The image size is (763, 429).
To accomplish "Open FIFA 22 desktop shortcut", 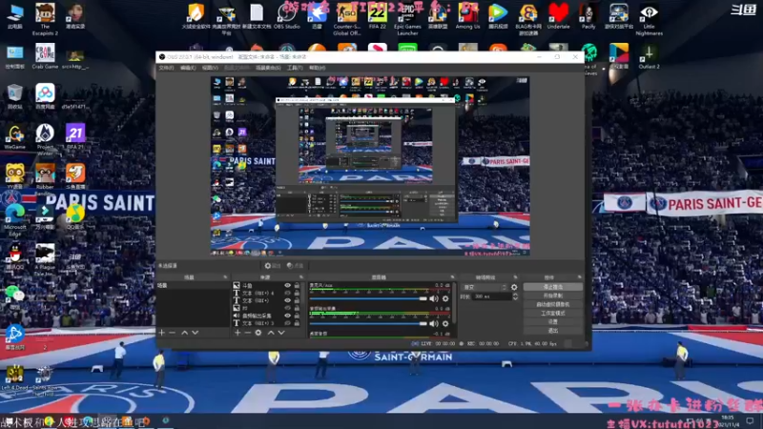I will [377, 16].
